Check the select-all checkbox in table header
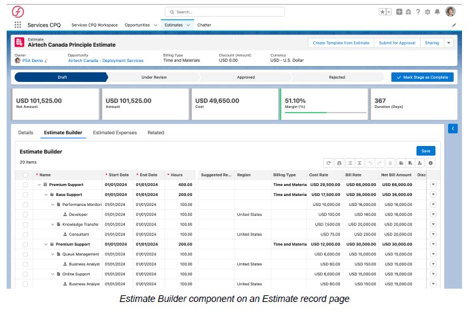The height and width of the screenshot is (314, 476). pos(25,175)
